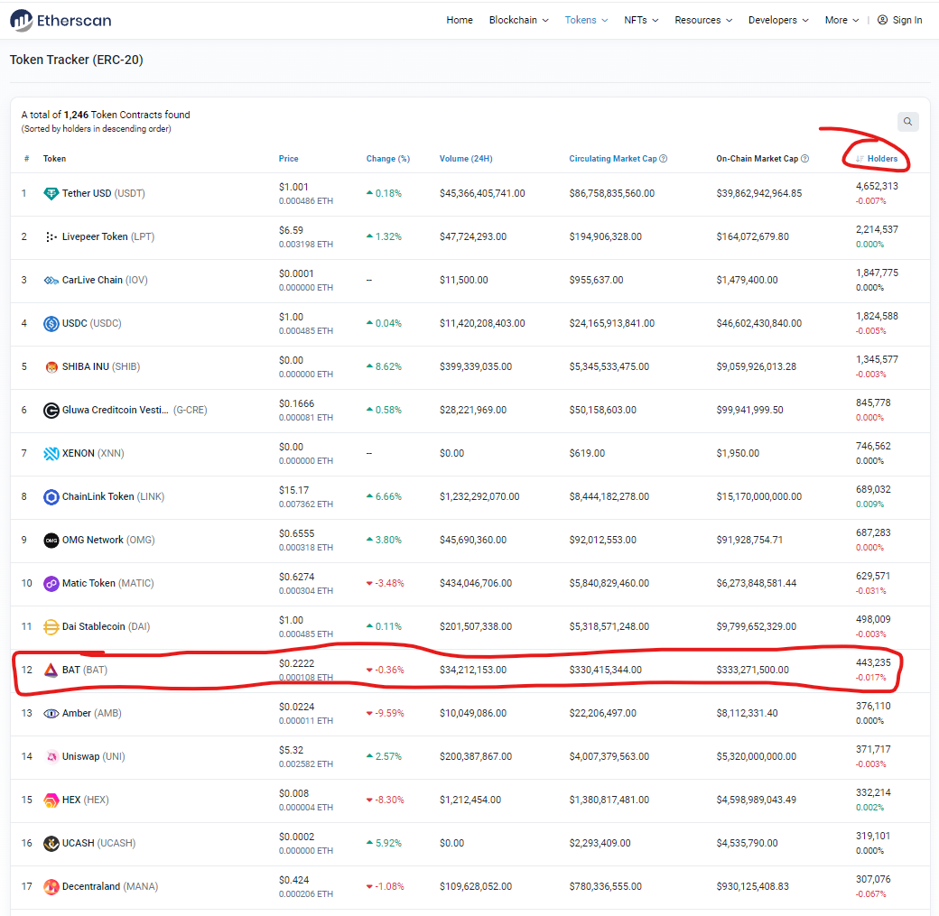The height and width of the screenshot is (916, 939).
Task: Open the USDC (USDC) token link
Action: (x=91, y=323)
